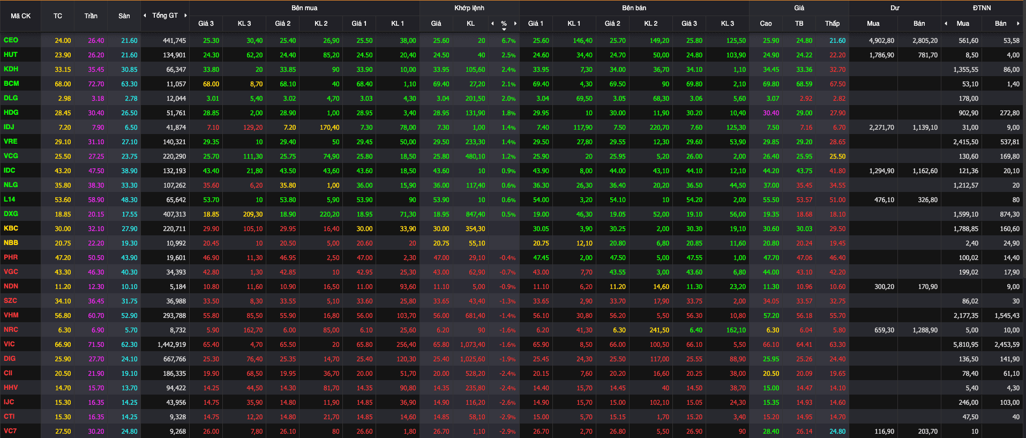Open the CEO stock symbol
Image resolution: width=1026 pixels, height=438 pixels.
11,40
